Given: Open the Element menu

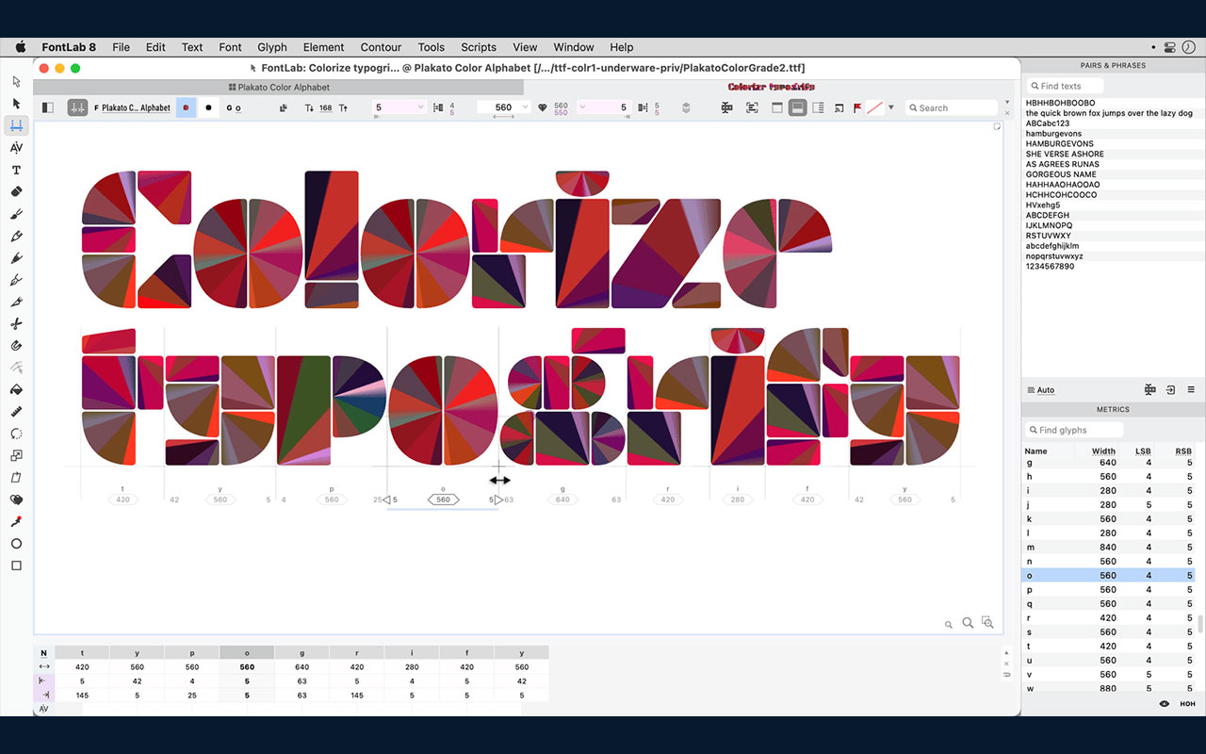Looking at the screenshot, I should (x=323, y=47).
